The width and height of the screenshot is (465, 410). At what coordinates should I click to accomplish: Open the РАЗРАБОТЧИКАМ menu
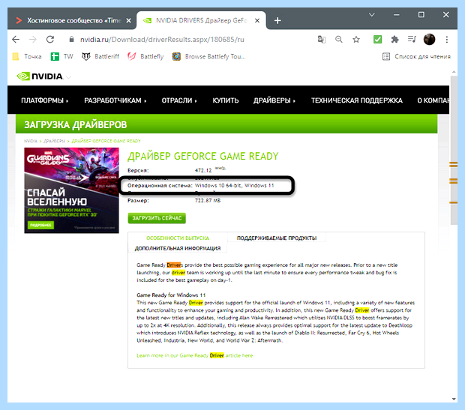pos(115,100)
